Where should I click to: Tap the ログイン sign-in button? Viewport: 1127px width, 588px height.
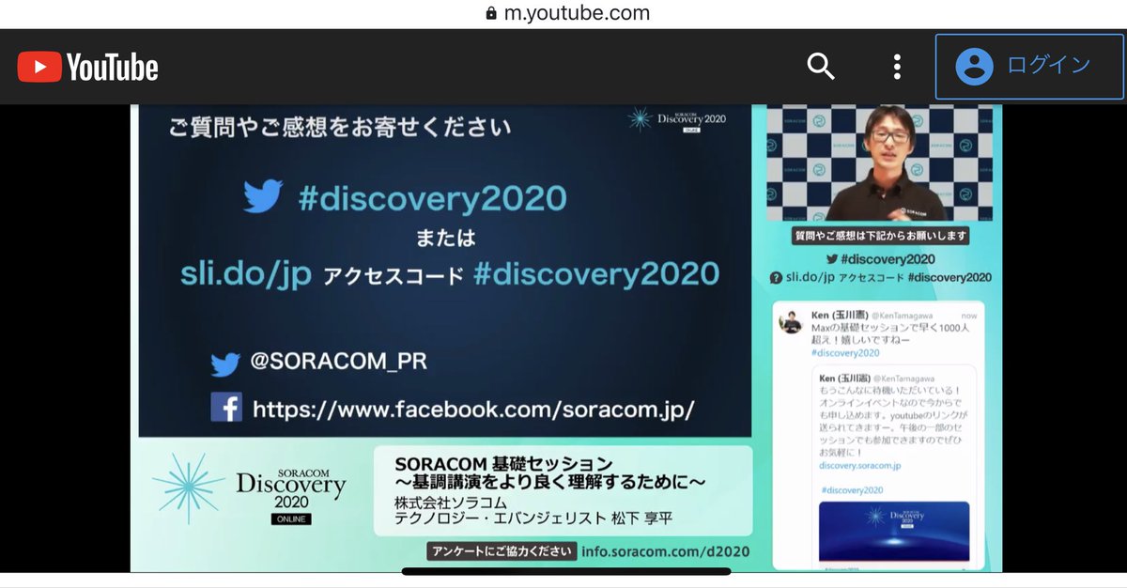1029,66
